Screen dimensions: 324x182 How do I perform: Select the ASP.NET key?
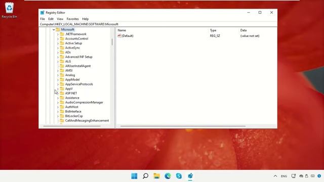click(71, 93)
